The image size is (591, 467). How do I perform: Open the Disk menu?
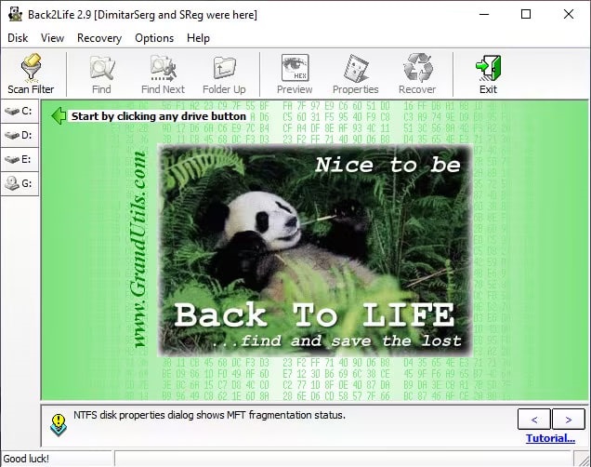(18, 38)
